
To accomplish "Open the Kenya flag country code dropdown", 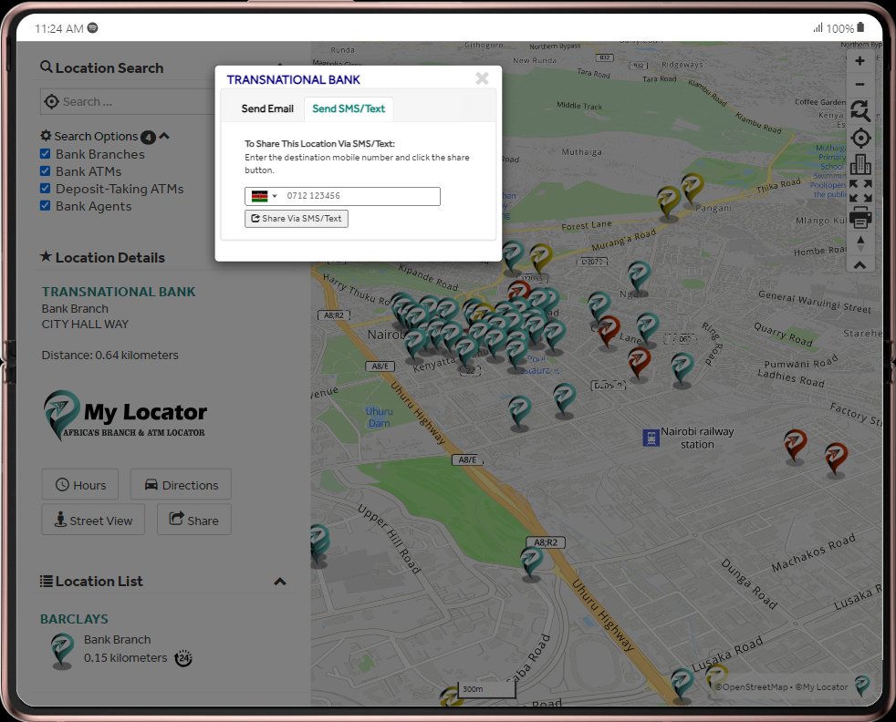I will click(x=264, y=196).
